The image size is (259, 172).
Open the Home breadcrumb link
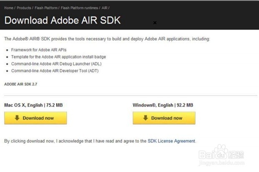click(x=9, y=8)
